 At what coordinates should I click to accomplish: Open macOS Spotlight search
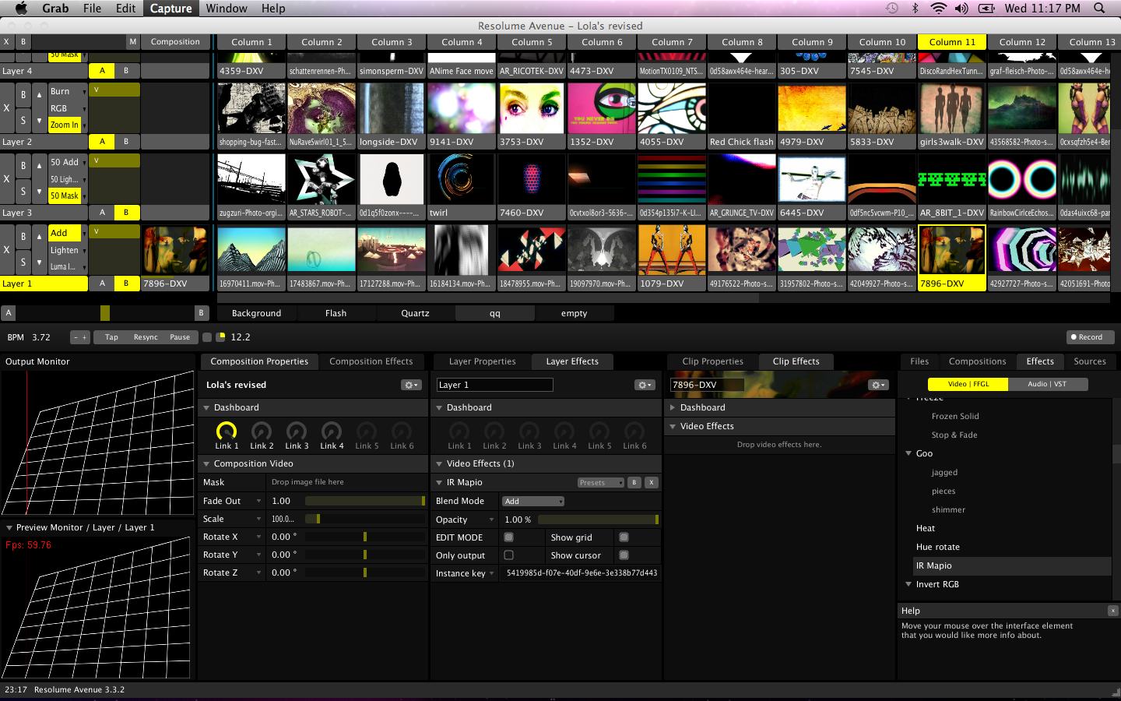1099,9
